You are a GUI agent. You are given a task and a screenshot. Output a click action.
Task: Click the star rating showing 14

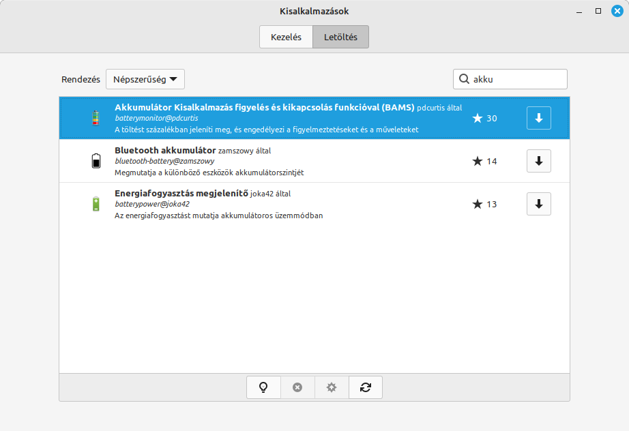pos(484,161)
